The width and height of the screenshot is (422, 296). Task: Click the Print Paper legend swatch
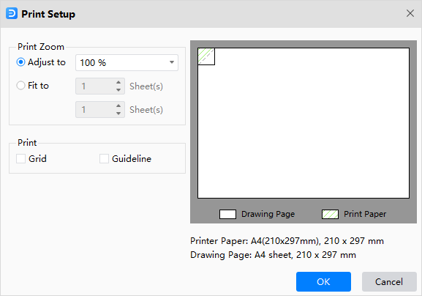coord(331,215)
